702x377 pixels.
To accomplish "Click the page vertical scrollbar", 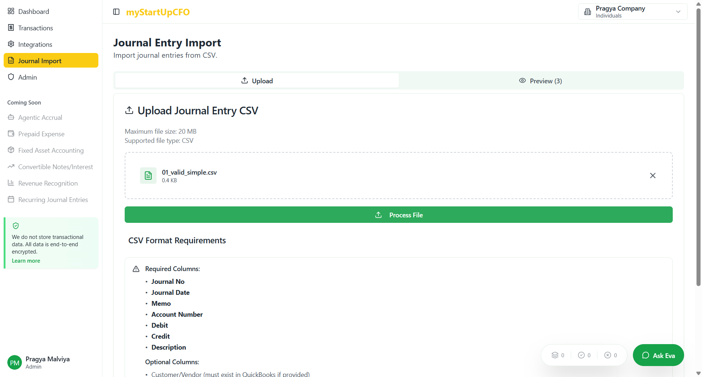I will [x=698, y=146].
